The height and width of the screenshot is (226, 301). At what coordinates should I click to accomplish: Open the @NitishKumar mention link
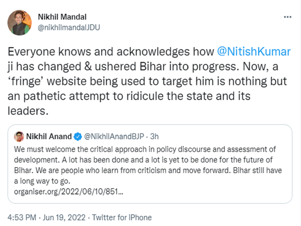[254, 51]
